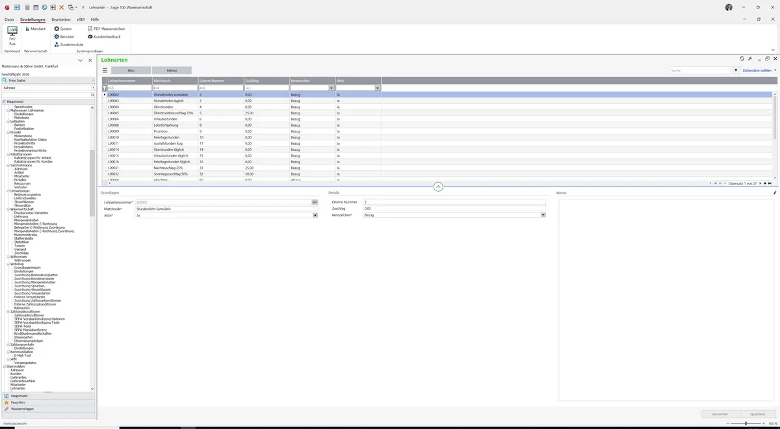Open the hamburger menu beside Neu

click(105, 70)
